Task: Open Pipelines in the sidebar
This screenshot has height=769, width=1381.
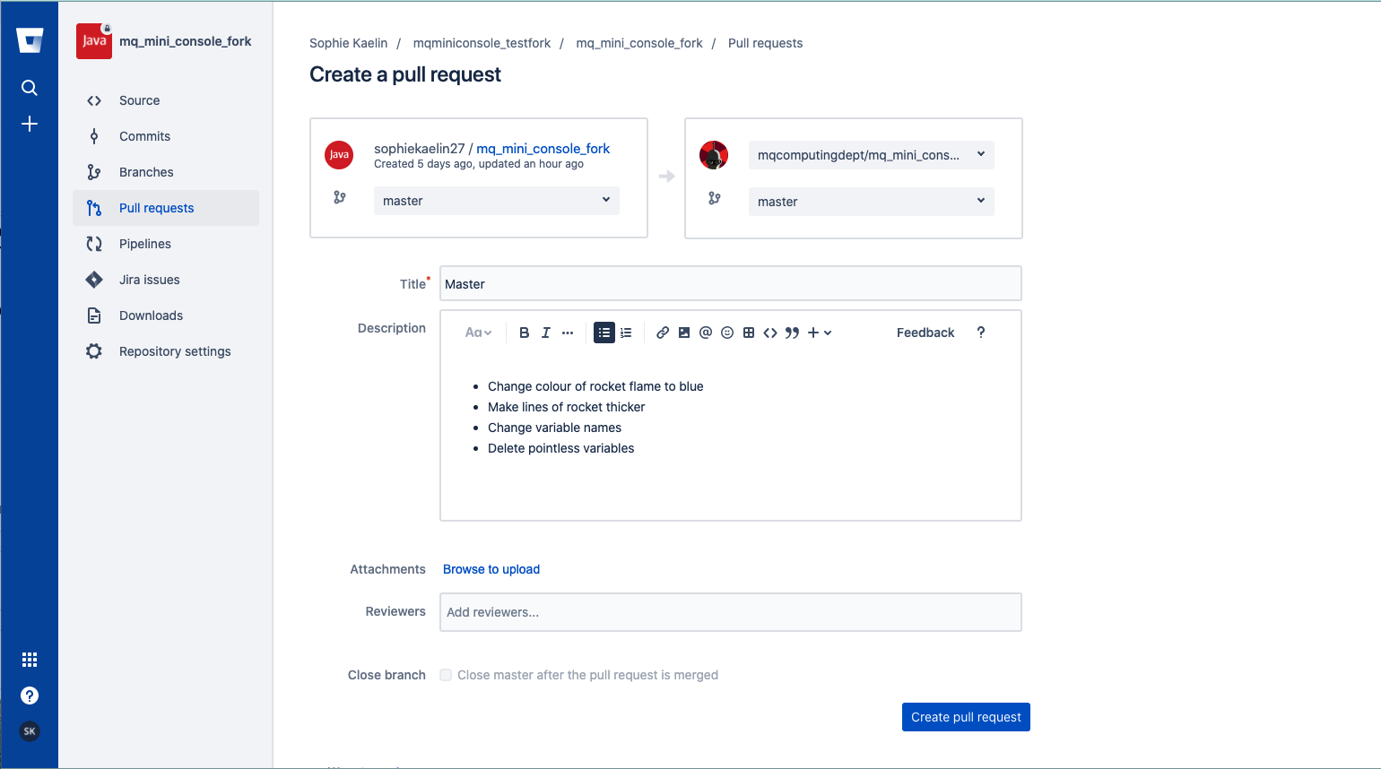Action: (144, 244)
